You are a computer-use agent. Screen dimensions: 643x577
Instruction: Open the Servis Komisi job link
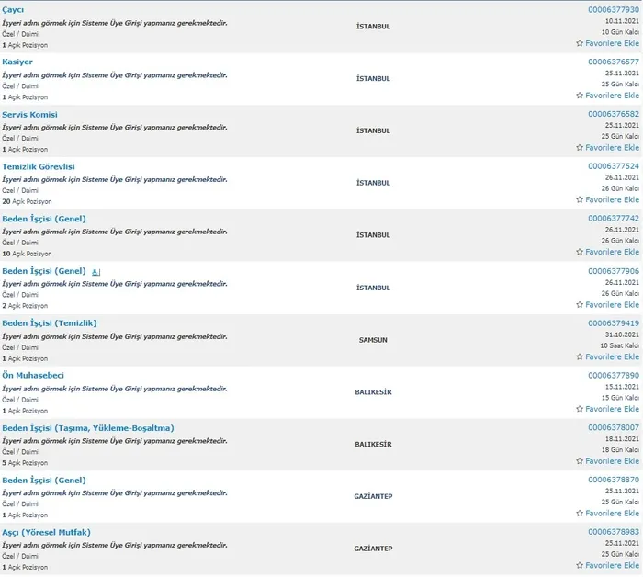30,114
